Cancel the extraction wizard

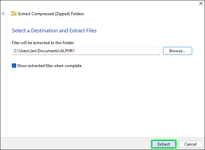pos(190,144)
